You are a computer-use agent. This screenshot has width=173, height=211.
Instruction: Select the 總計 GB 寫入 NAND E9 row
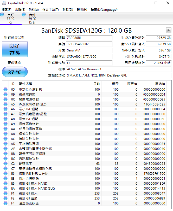84,183
